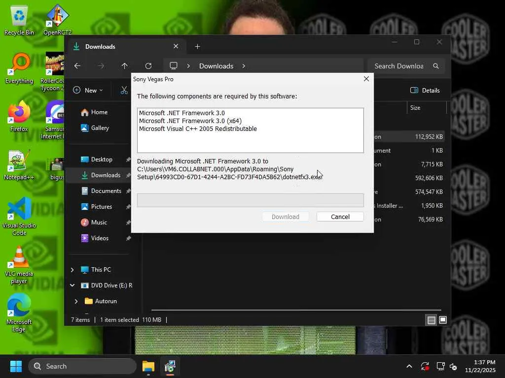505x378 pixels.
Task: Click the search magnifier in Explorer
Action: click(x=436, y=66)
